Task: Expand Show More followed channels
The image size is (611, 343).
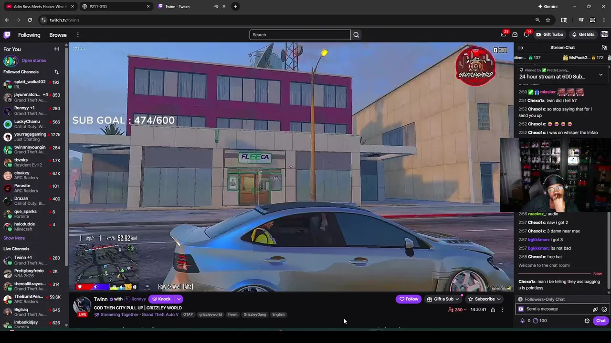Action: [x=14, y=238]
